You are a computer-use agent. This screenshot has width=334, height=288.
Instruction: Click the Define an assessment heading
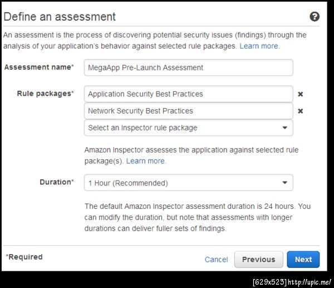(x=60, y=17)
